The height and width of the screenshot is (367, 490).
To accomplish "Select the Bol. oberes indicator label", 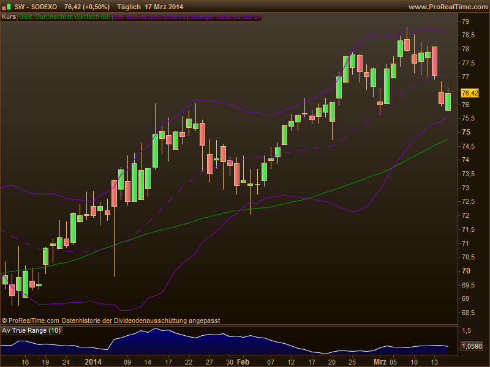I will (x=130, y=17).
